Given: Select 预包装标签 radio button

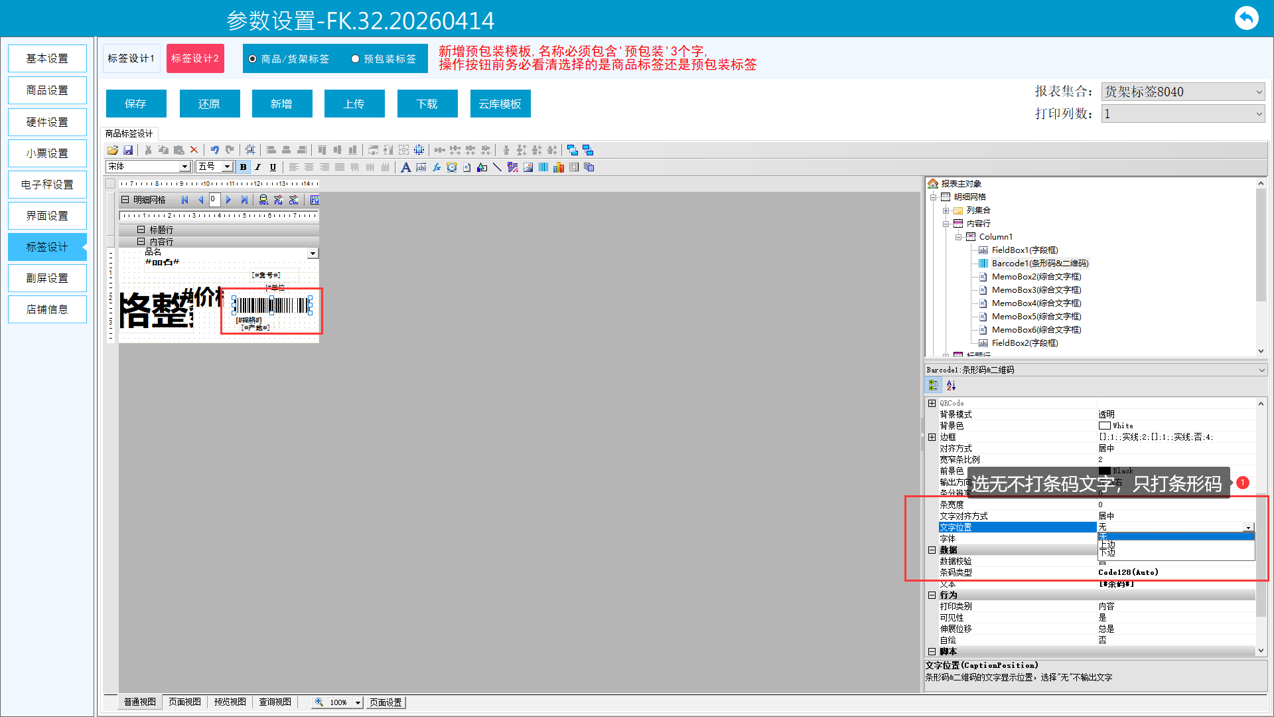Looking at the screenshot, I should [356, 59].
